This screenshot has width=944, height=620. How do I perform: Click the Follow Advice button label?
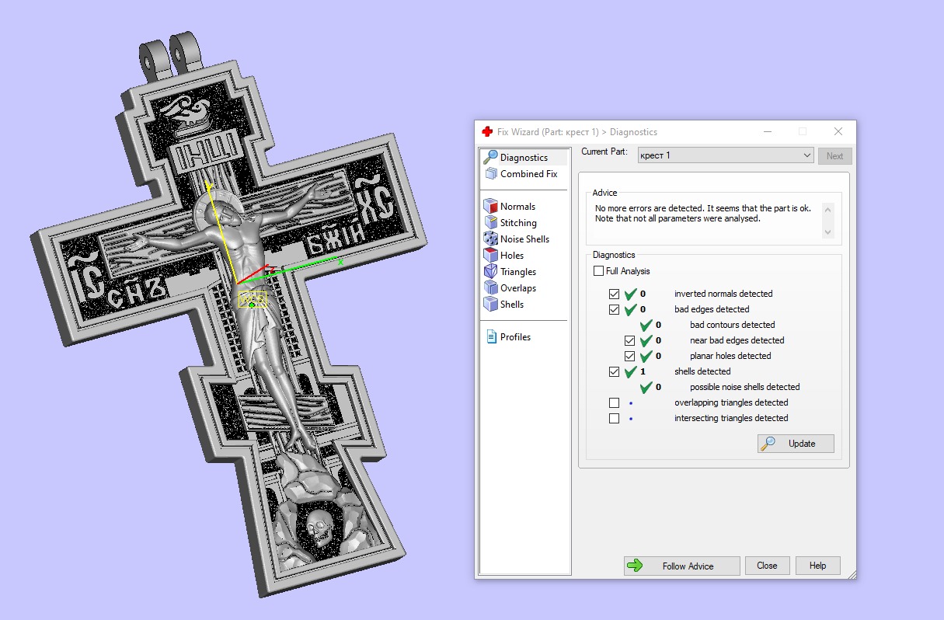coord(688,566)
